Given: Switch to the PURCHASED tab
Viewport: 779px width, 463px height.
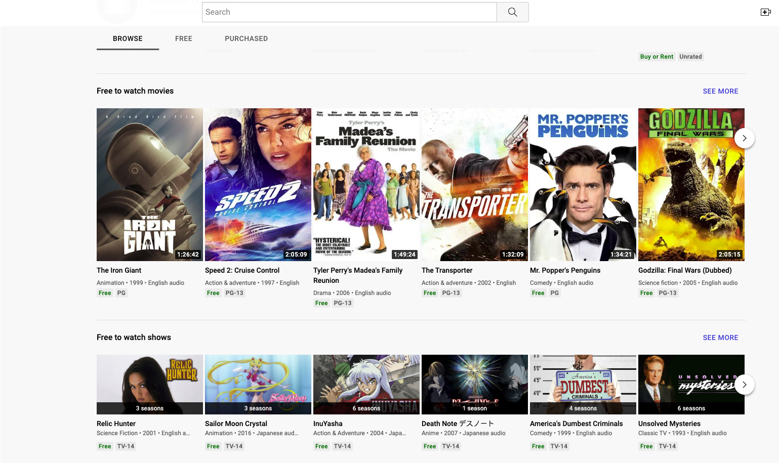Looking at the screenshot, I should tap(246, 38).
